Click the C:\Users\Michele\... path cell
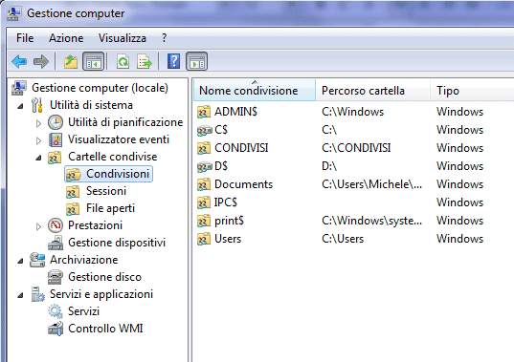The image size is (514, 362). tap(371, 184)
